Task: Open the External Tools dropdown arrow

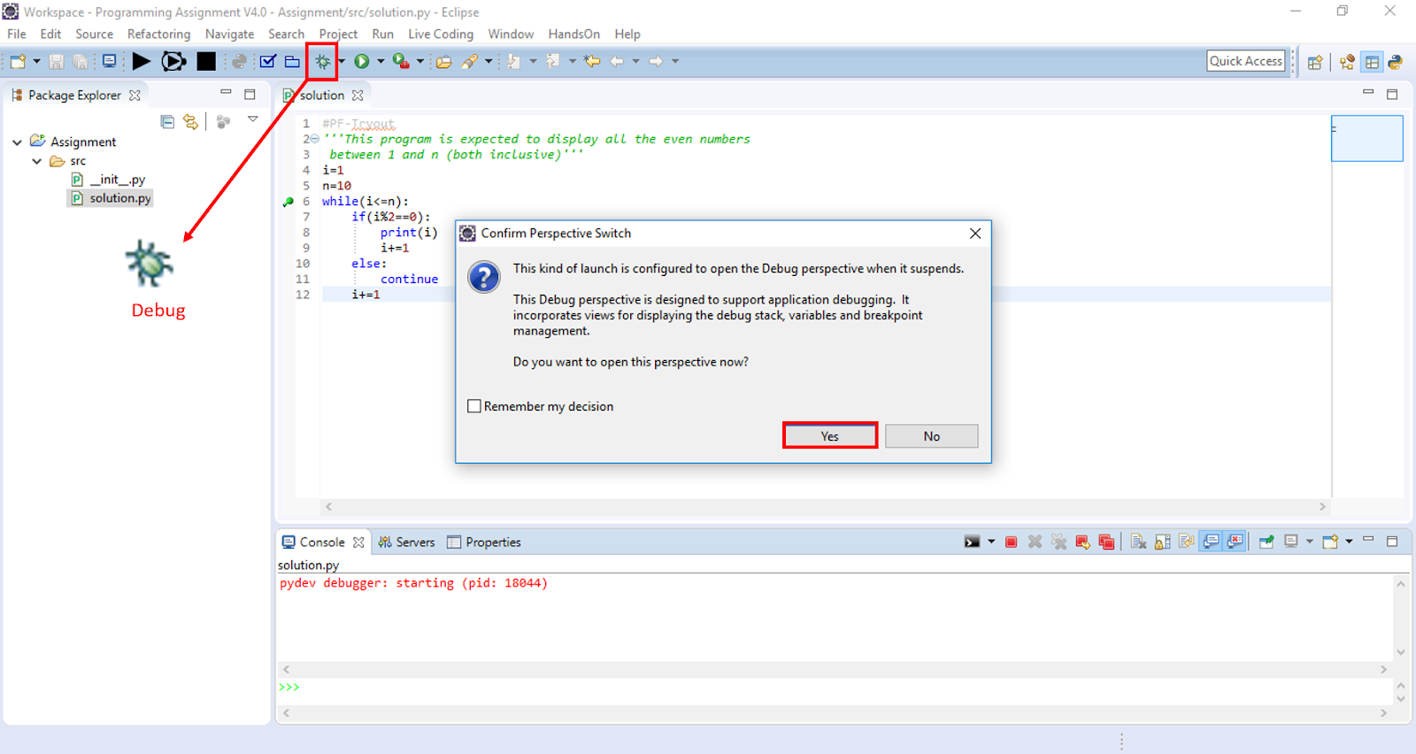Action: (420, 61)
